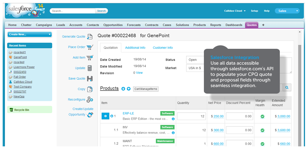Click the Generate Quote document icon
The image size is (308, 150).
(x=90, y=37)
